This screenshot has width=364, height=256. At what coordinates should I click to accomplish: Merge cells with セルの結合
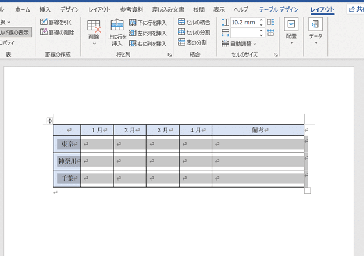194,22
